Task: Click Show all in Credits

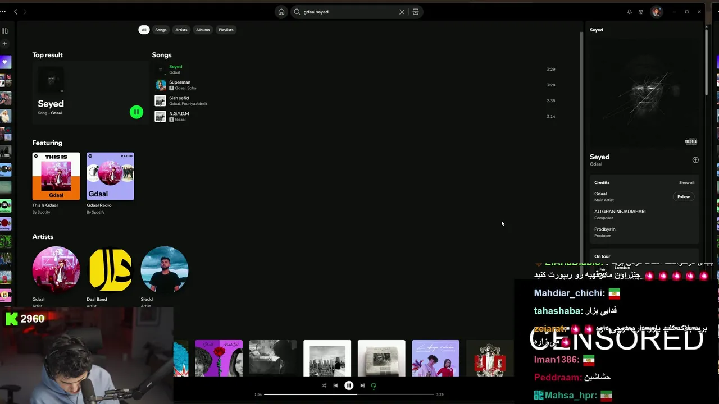Action: coord(686,183)
